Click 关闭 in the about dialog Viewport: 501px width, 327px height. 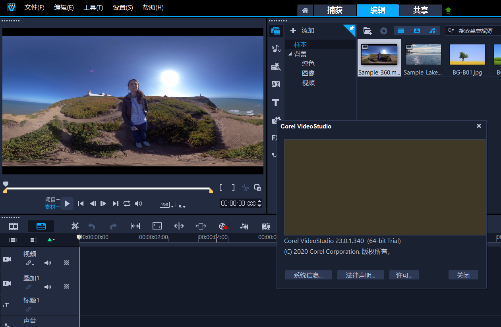(x=463, y=275)
